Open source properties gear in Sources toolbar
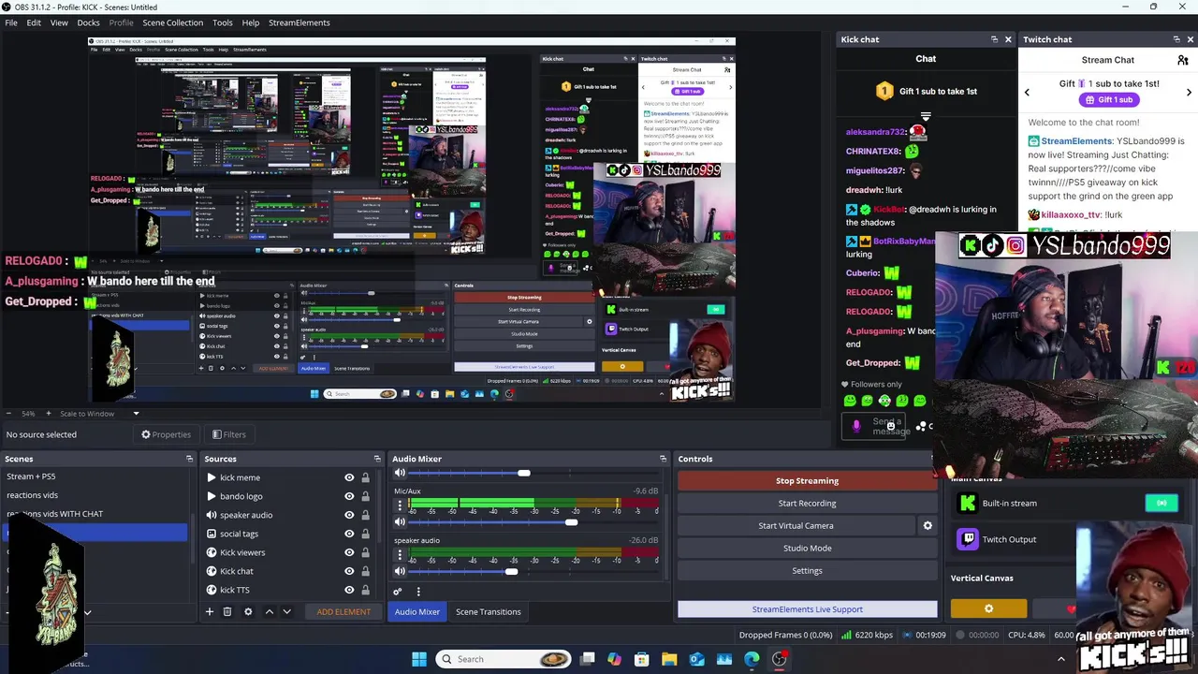 [248, 611]
